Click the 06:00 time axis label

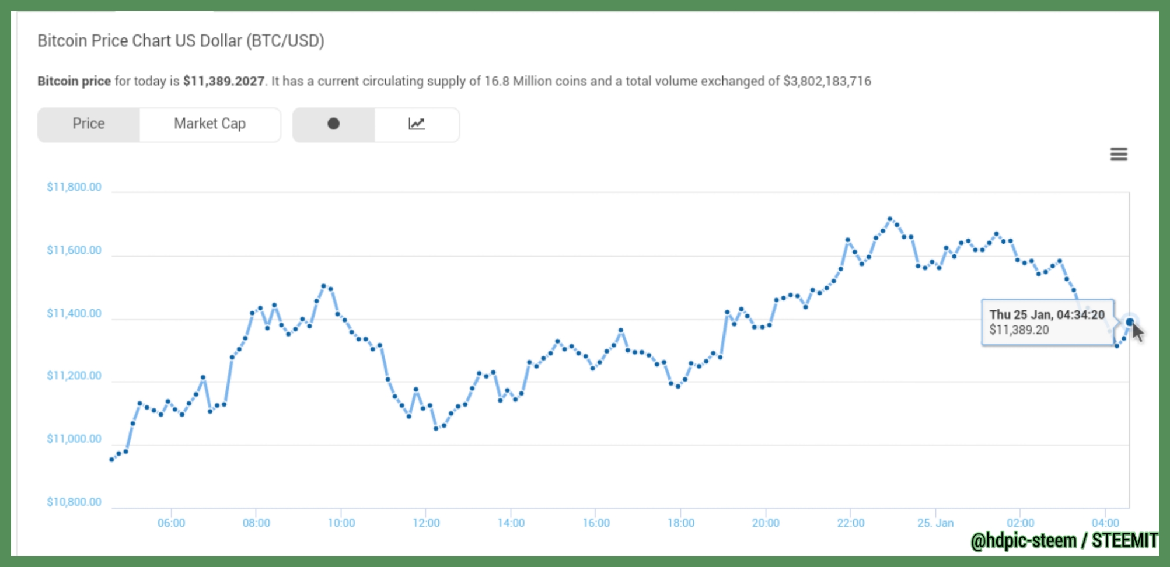pyautogui.click(x=171, y=523)
